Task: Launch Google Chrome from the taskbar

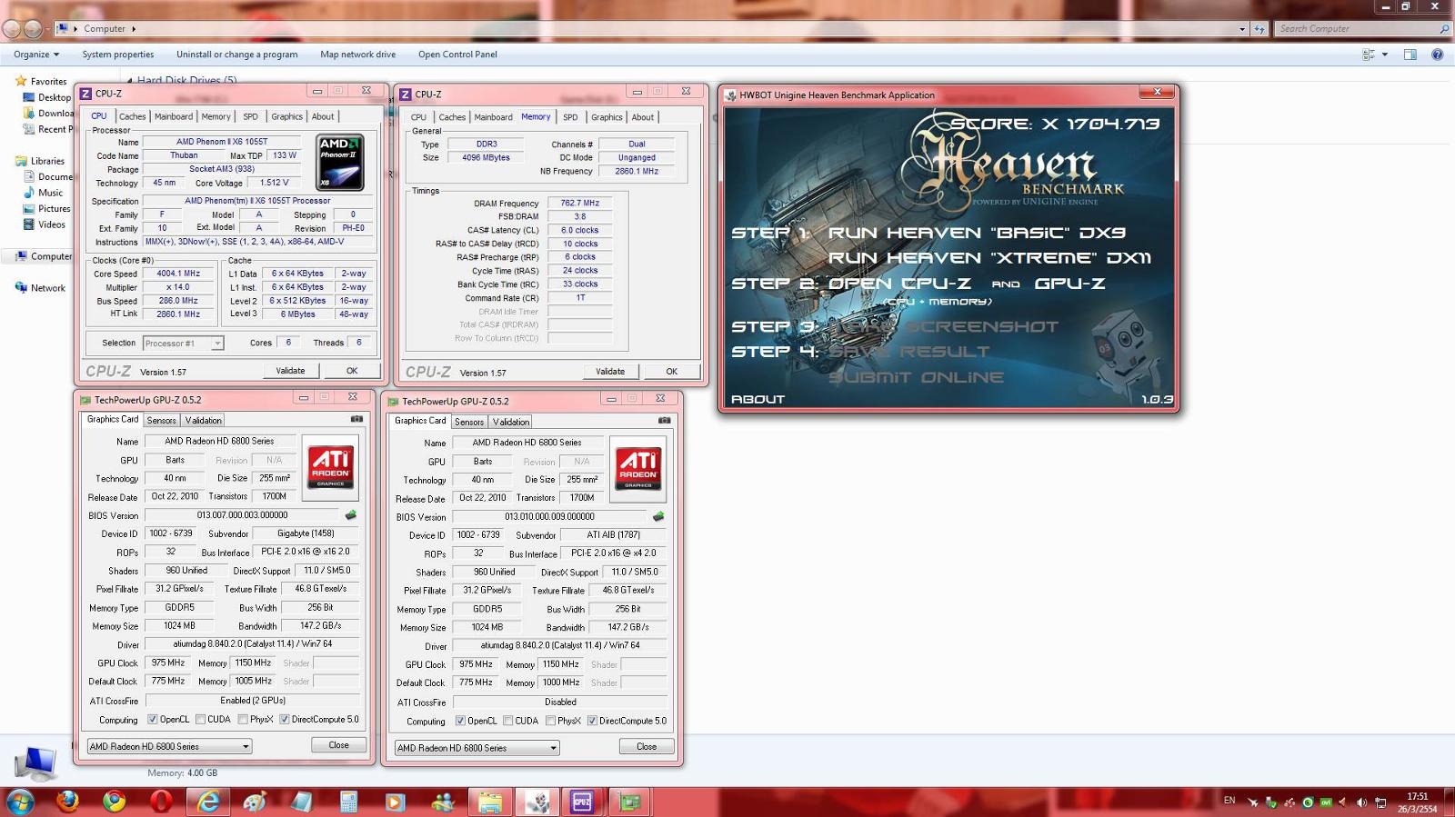Action: click(115, 802)
